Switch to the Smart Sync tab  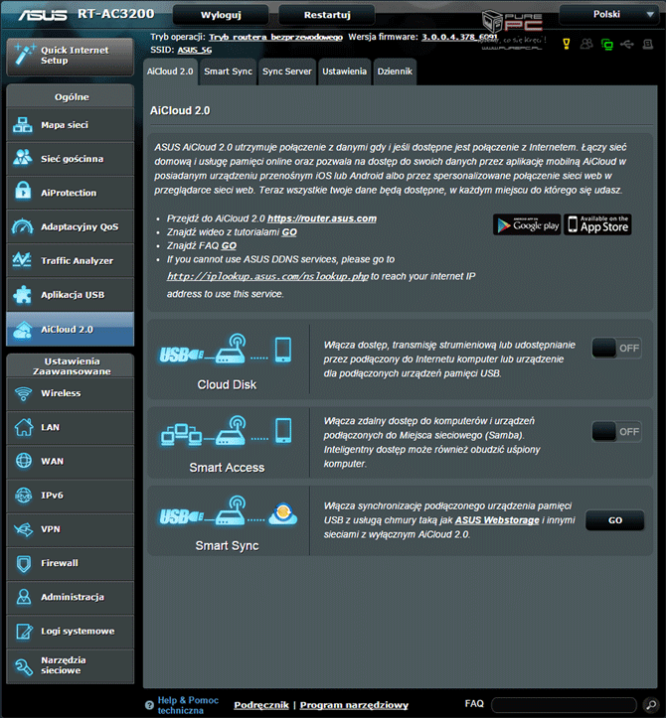click(228, 72)
